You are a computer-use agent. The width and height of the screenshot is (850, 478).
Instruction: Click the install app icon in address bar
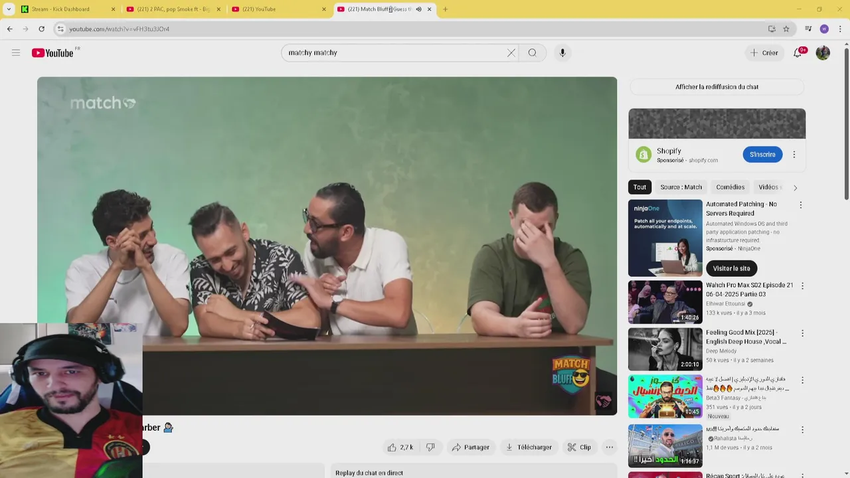[x=772, y=29]
